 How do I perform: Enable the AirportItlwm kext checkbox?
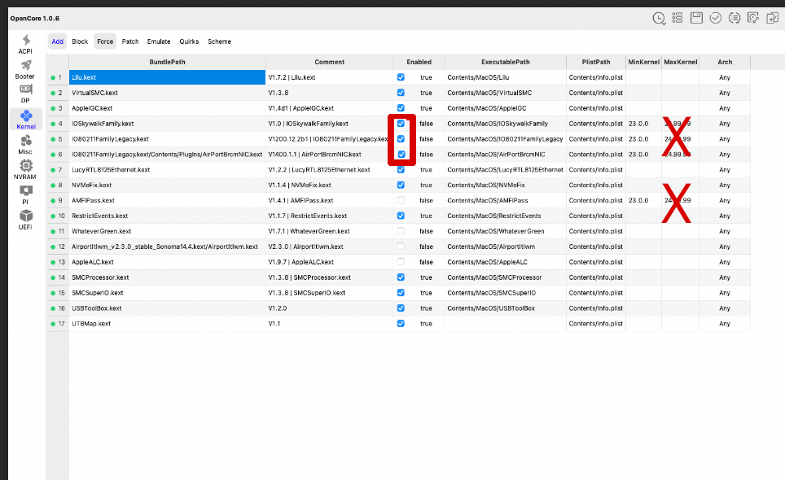tap(401, 247)
